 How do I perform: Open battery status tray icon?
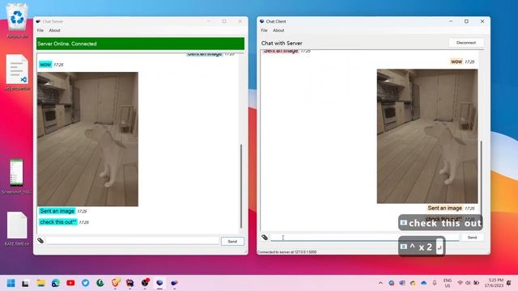pos(477,283)
